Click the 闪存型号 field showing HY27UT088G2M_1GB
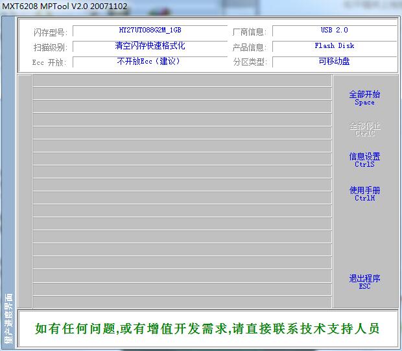Viewport: 402px width, 351px height. pyautogui.click(x=150, y=30)
